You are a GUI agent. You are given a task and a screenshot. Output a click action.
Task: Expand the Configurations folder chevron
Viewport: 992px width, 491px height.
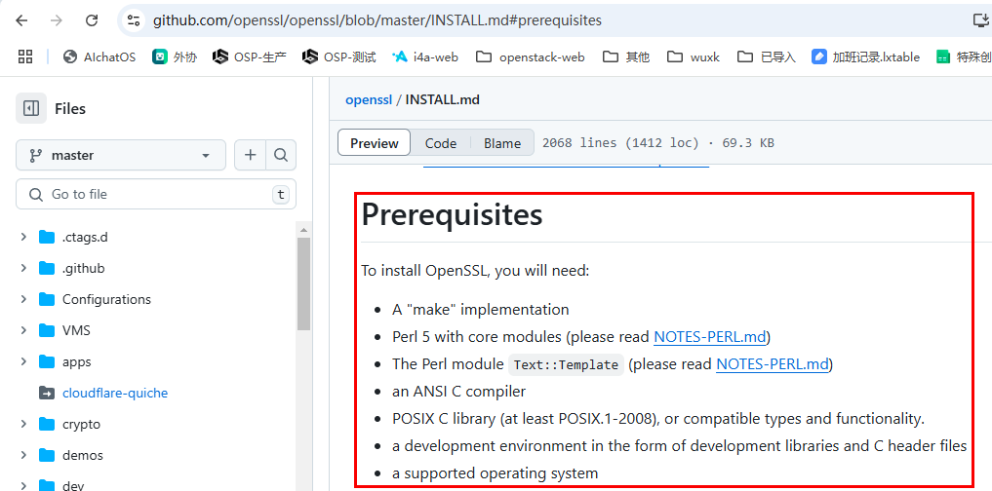coord(23,299)
